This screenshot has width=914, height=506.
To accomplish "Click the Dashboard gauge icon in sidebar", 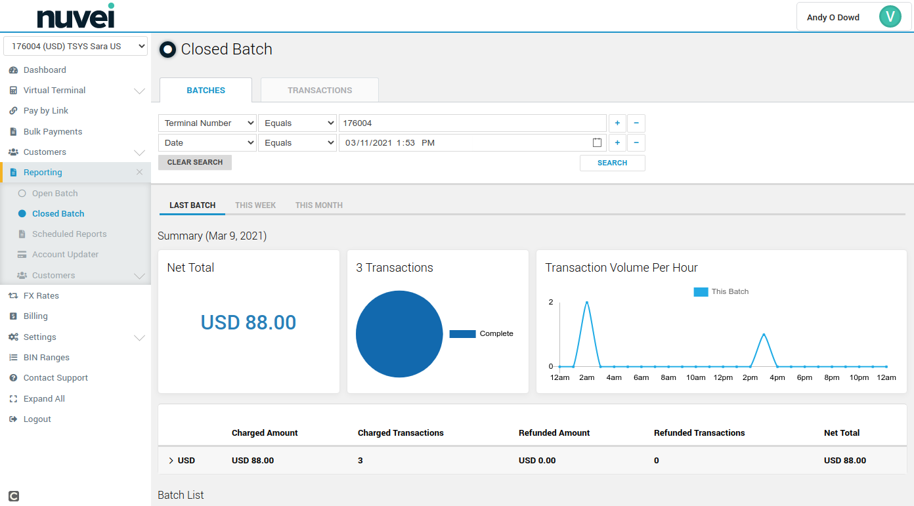I will (13, 70).
